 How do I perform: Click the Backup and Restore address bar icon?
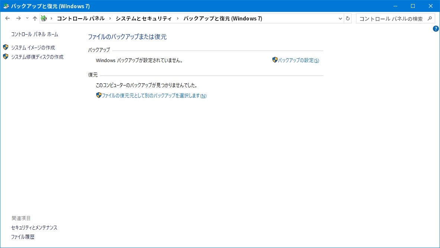(x=44, y=19)
